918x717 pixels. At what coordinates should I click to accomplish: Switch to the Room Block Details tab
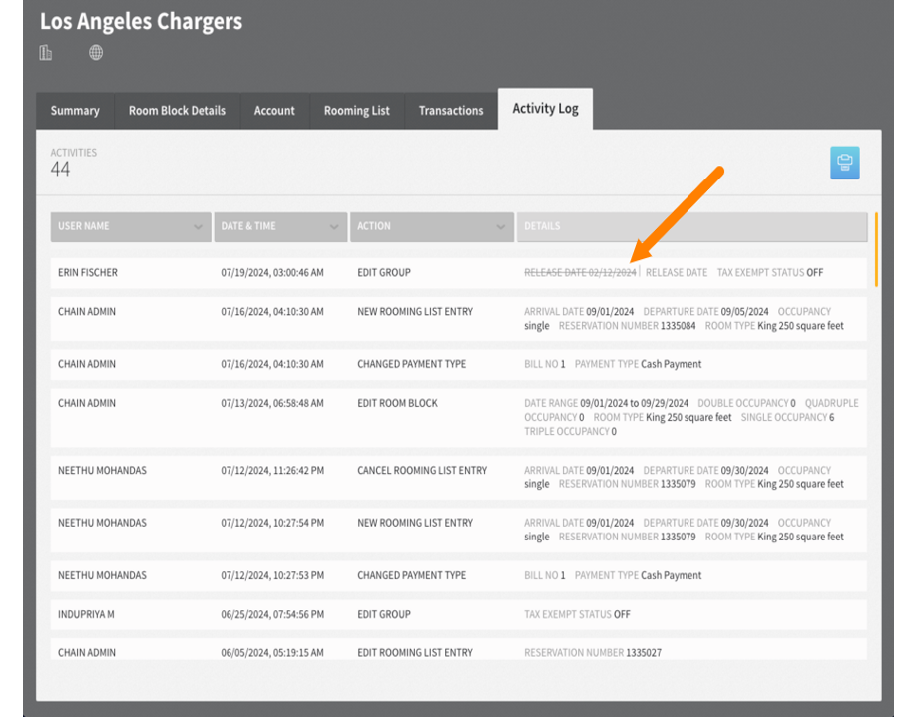(x=177, y=110)
